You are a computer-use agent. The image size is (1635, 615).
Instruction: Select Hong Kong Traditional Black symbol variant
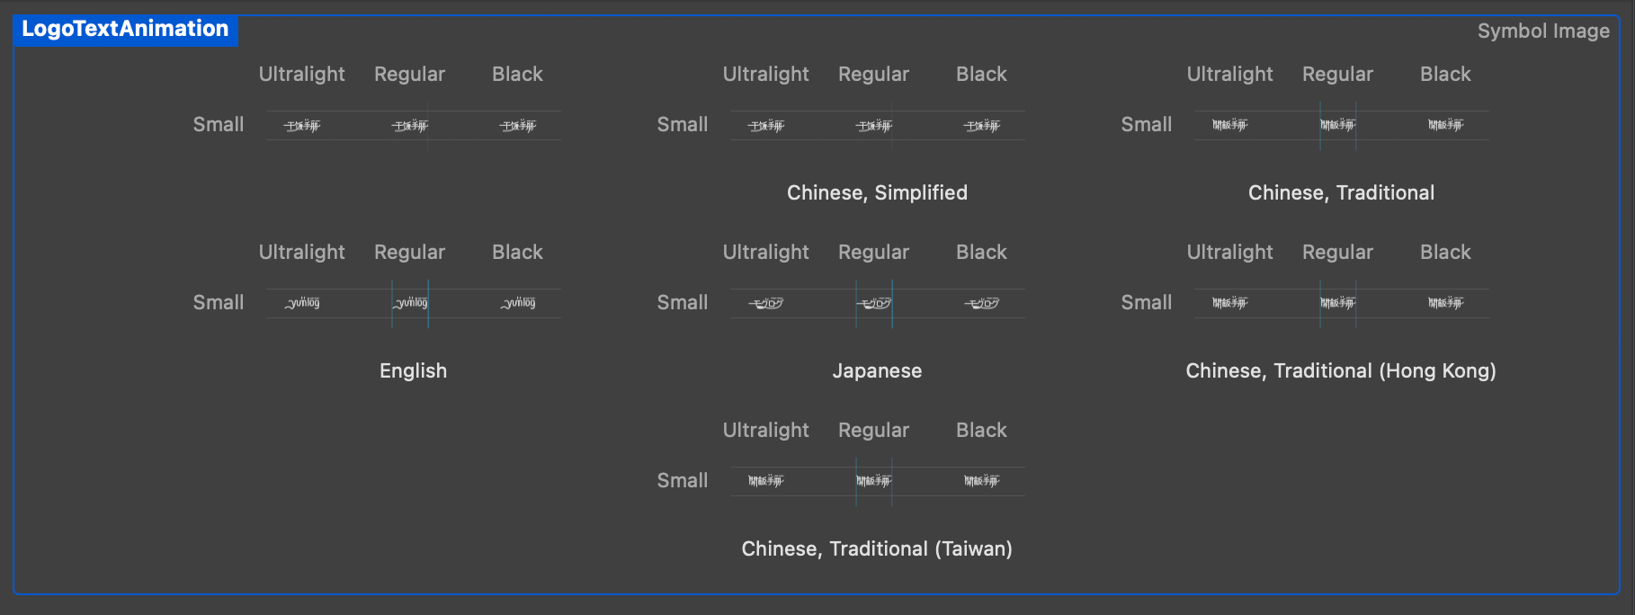tap(1446, 303)
